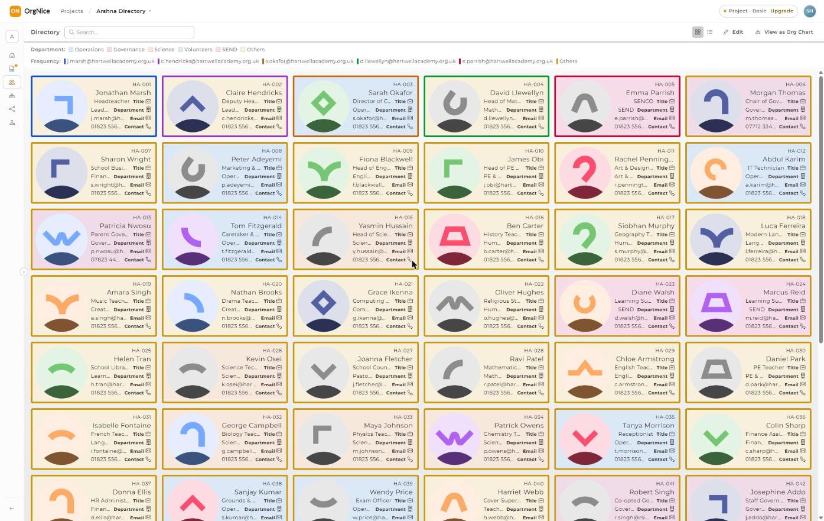This screenshot has height=521, width=824.
Task: Select the name 'Siobhan Murphy'
Action: 646,226
